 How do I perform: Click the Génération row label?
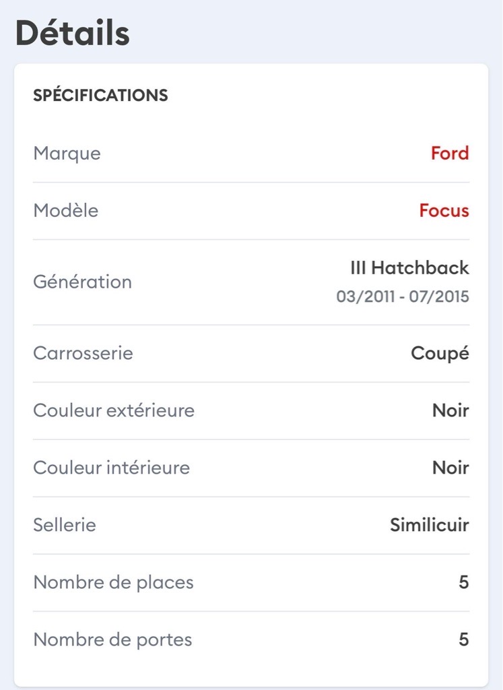[82, 282]
